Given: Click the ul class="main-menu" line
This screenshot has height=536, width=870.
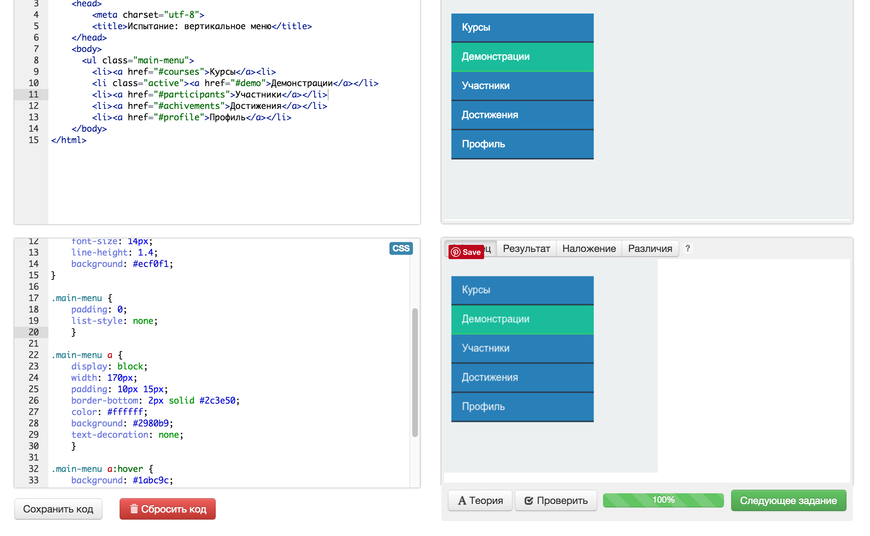Looking at the screenshot, I should (x=138, y=60).
